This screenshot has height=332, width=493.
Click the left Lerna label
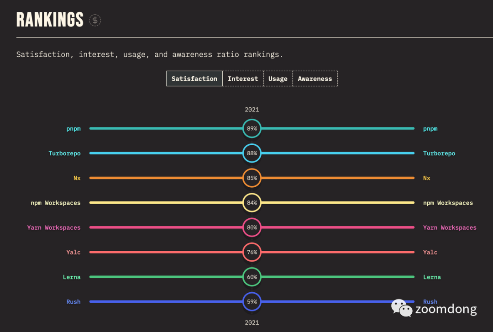pos(72,277)
